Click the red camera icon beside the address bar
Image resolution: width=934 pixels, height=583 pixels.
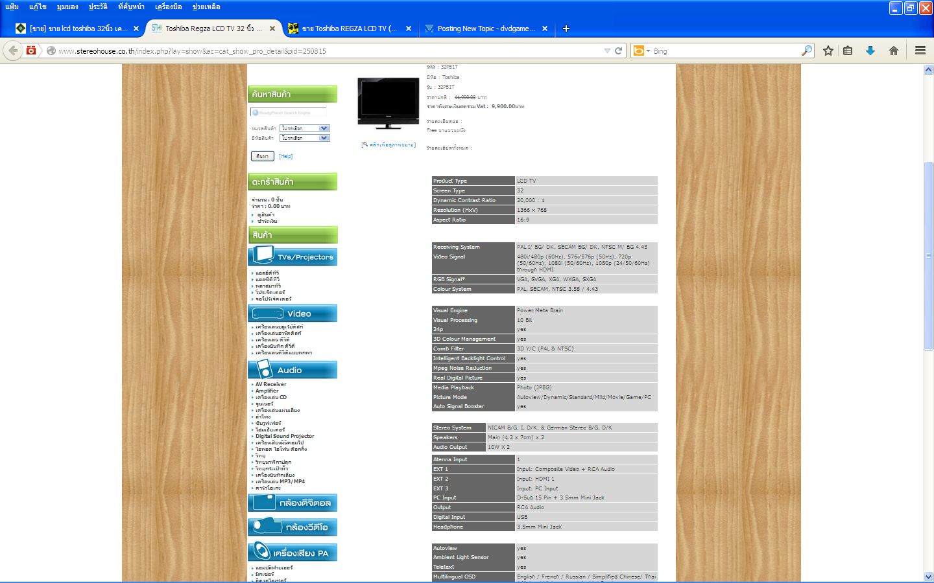point(31,51)
